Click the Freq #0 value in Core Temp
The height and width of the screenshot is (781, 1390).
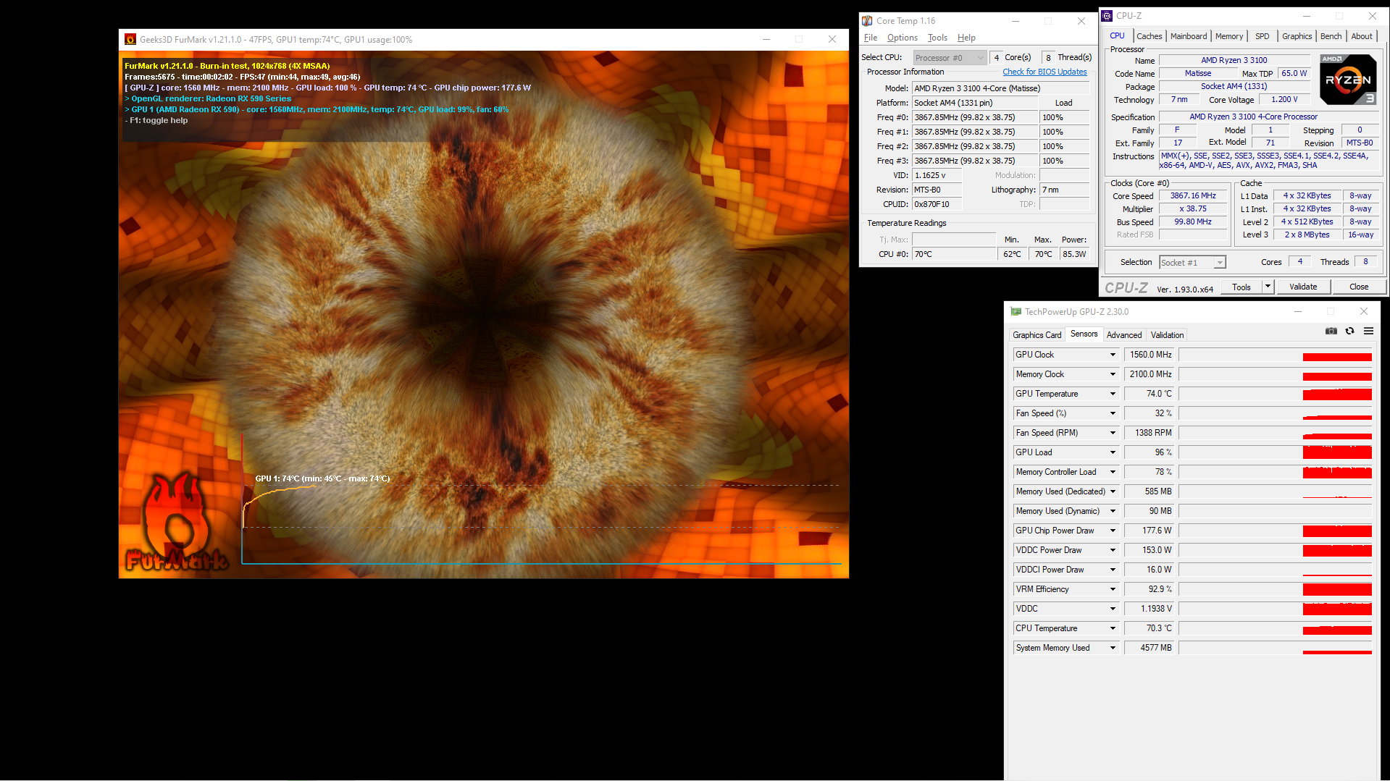(975, 117)
